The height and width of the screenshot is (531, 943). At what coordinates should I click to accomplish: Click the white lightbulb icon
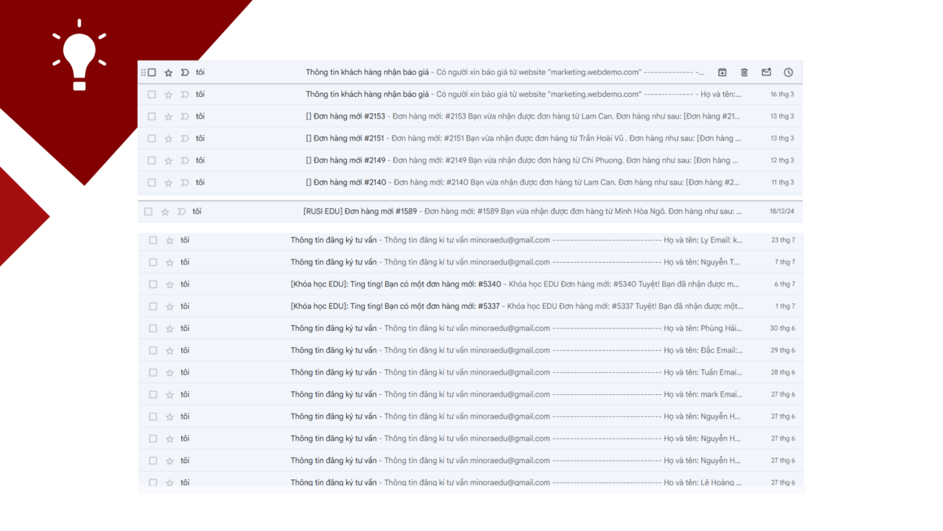point(79,55)
